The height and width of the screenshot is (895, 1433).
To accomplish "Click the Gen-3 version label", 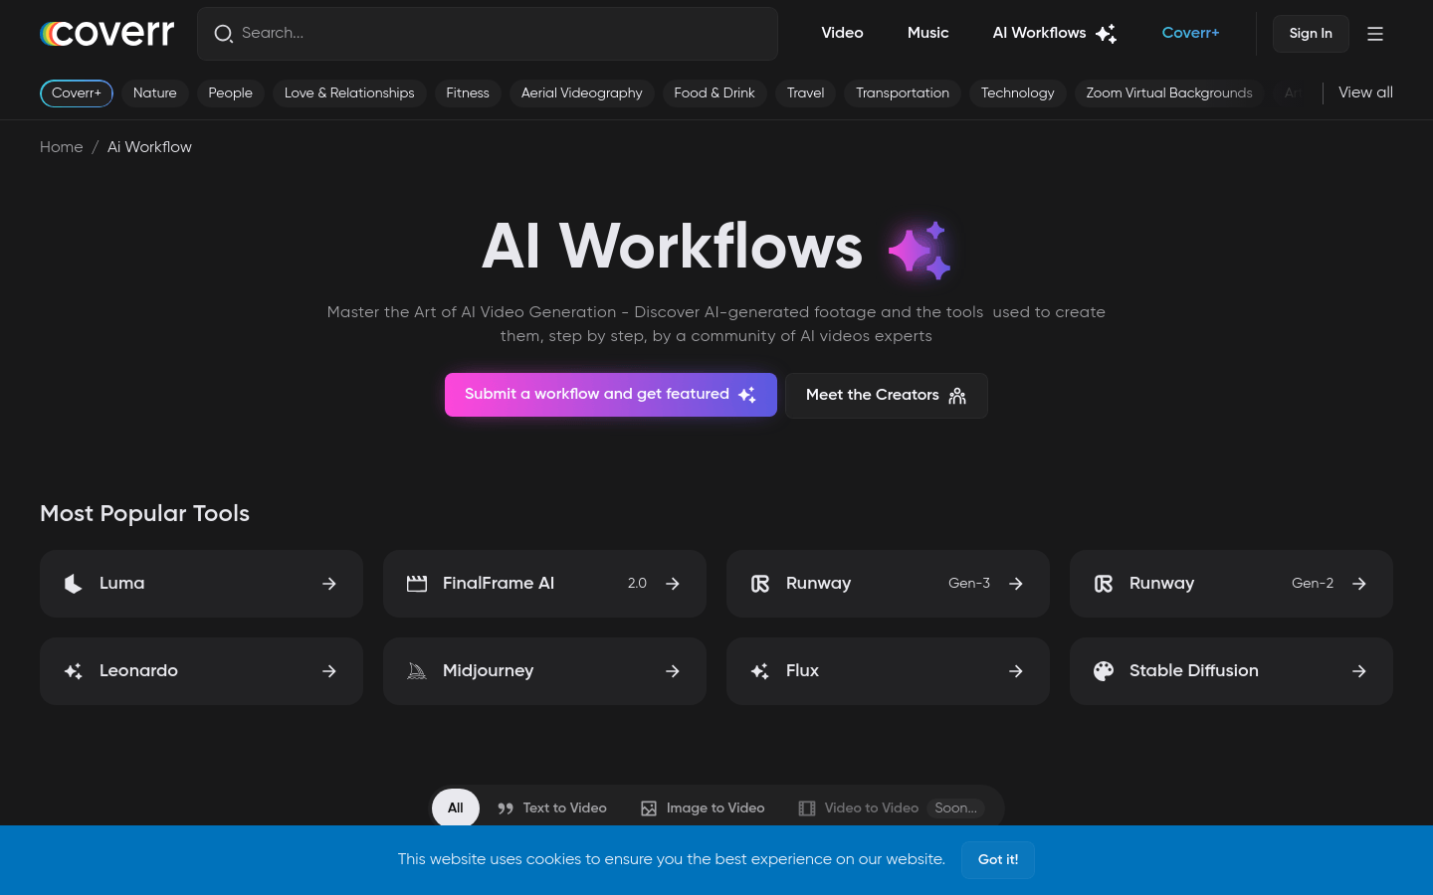I will click(x=969, y=584).
